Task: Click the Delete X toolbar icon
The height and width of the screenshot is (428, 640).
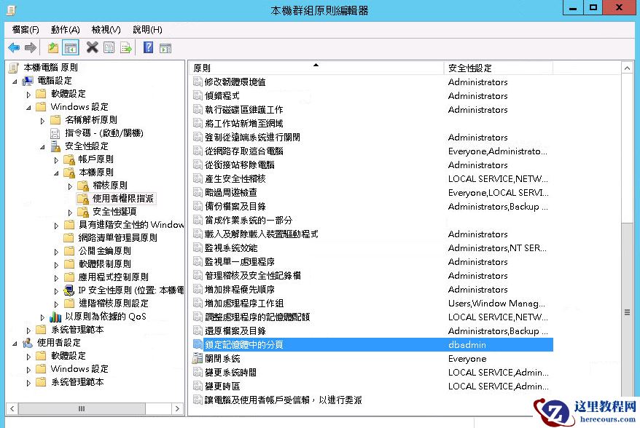Action: [x=93, y=48]
